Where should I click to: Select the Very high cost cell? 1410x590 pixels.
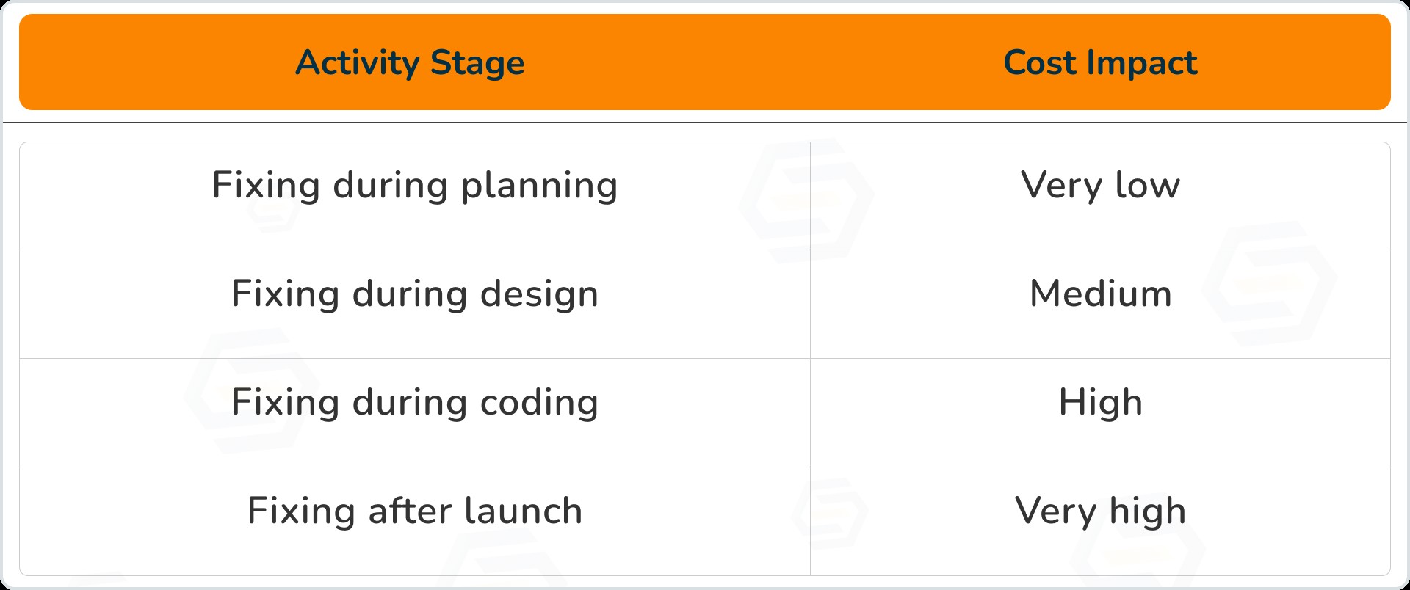pyautogui.click(x=1100, y=511)
